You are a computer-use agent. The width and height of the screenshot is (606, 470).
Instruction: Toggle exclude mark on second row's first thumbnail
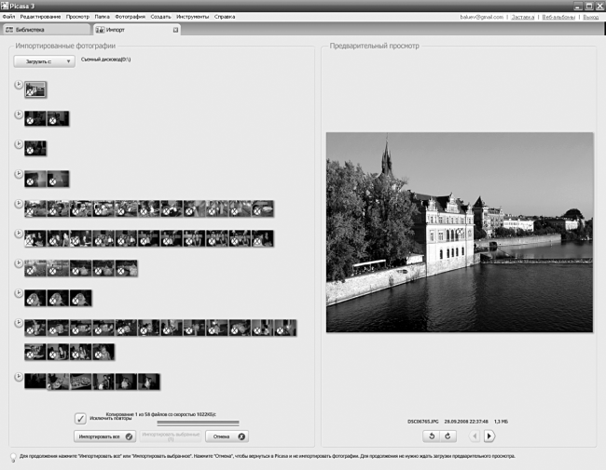pos(30,121)
